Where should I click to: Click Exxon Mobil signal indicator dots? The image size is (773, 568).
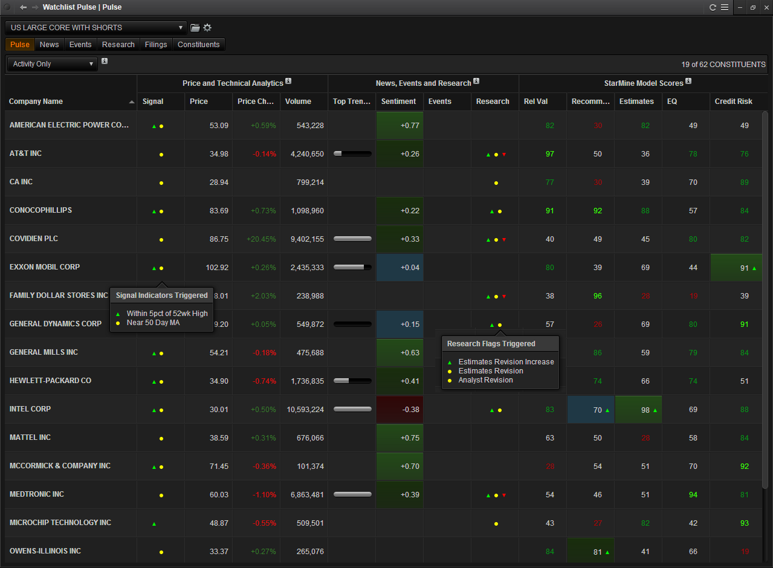pyautogui.click(x=158, y=268)
